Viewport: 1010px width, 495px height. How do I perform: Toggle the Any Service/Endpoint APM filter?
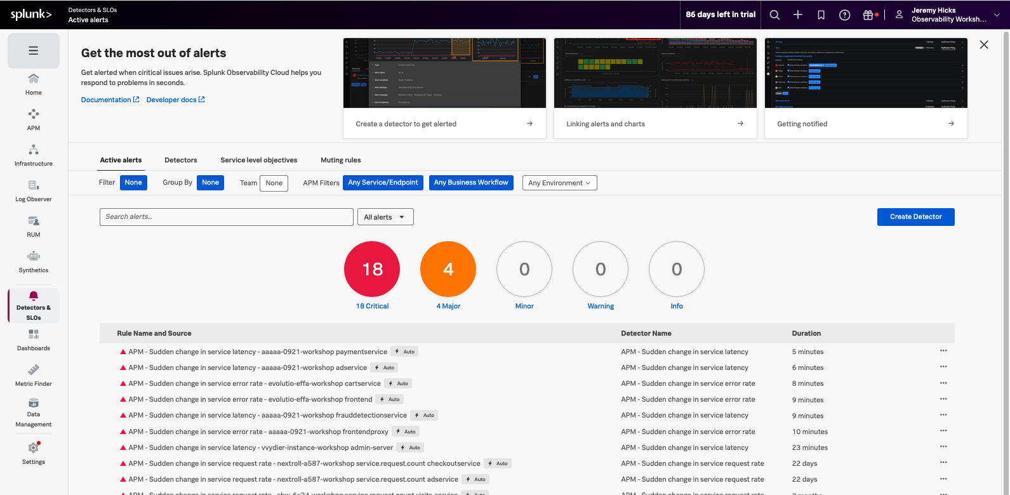point(383,183)
